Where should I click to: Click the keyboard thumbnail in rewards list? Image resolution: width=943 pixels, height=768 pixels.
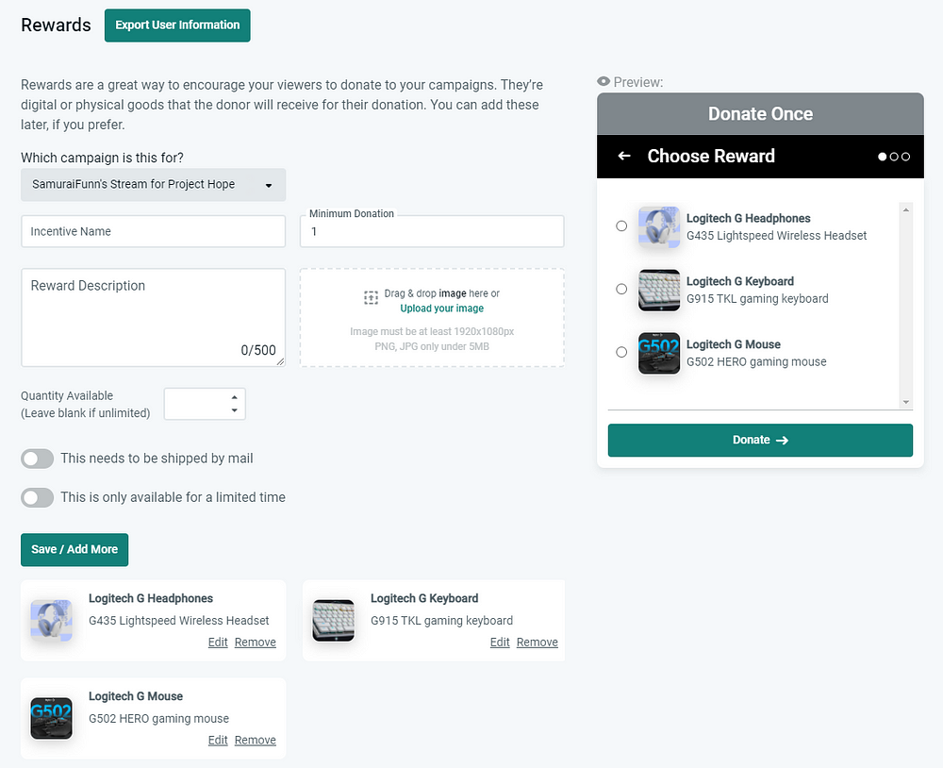334,621
